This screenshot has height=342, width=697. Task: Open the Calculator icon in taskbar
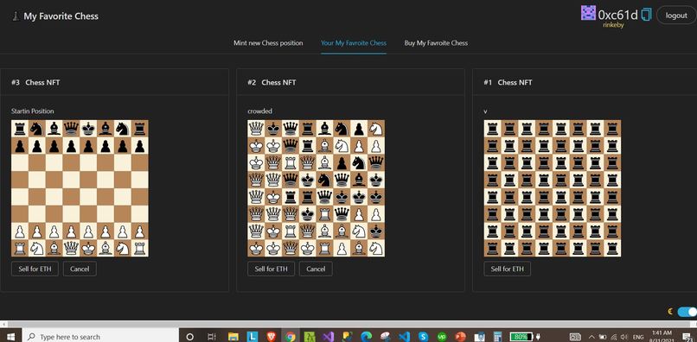click(x=498, y=337)
